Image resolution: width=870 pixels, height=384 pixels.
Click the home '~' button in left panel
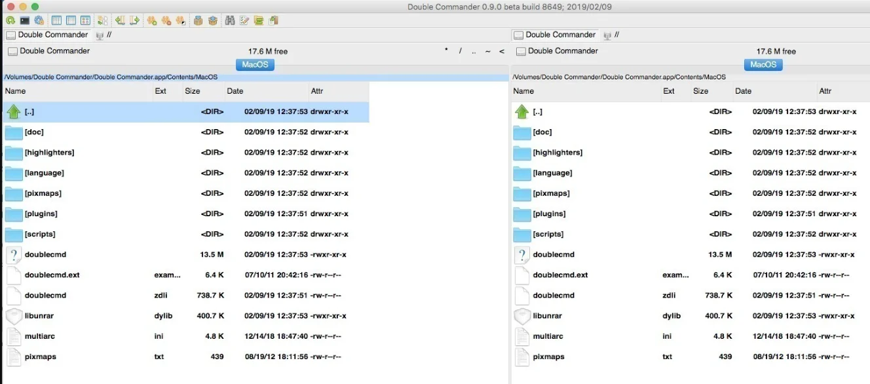tap(487, 51)
